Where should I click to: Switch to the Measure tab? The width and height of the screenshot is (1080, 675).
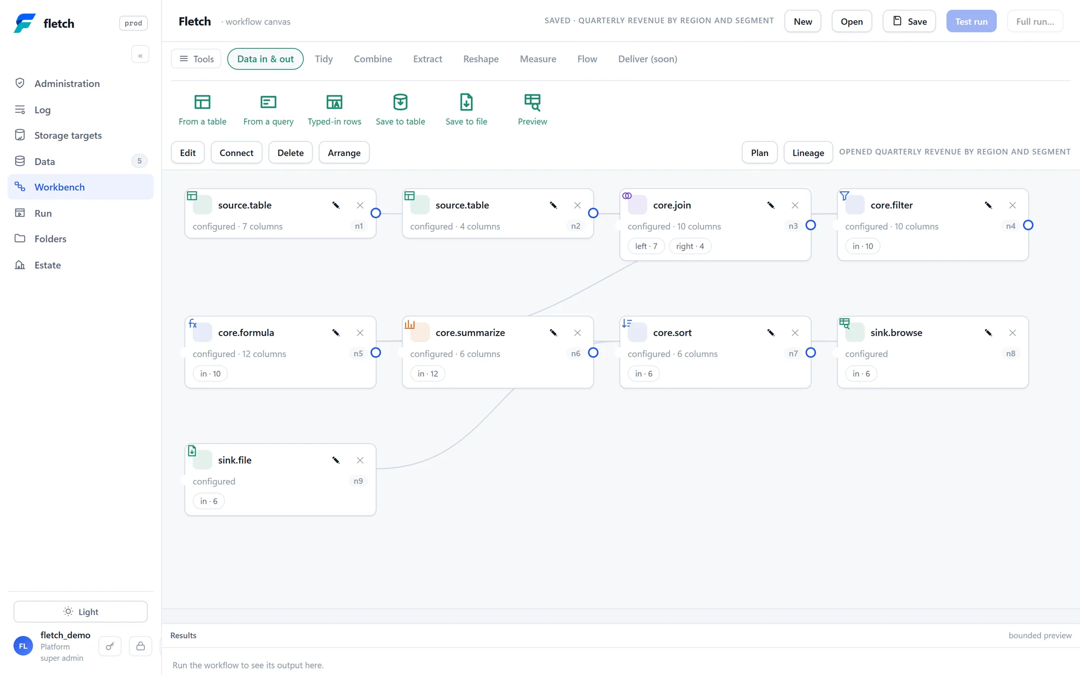(x=538, y=59)
